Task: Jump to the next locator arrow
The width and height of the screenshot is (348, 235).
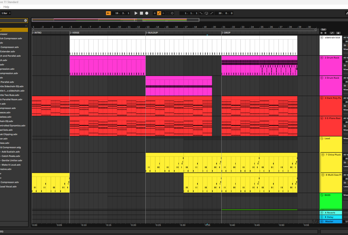Action: coord(325,33)
